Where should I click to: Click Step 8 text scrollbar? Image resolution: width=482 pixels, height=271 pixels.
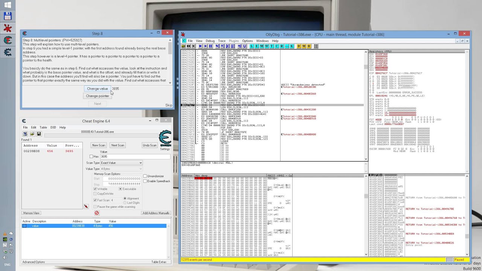coord(170,61)
